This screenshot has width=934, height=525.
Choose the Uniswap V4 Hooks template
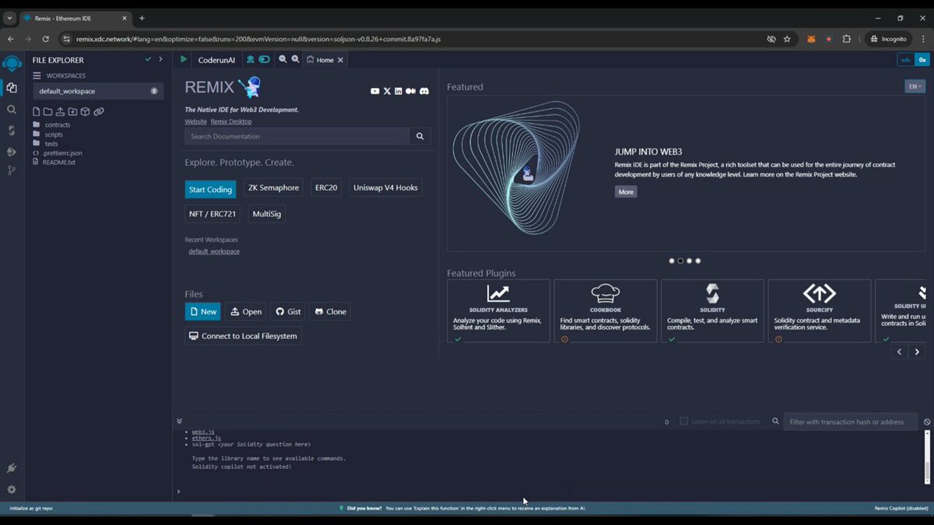tap(385, 187)
